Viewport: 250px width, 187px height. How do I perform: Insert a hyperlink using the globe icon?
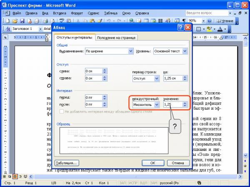coord(131,21)
